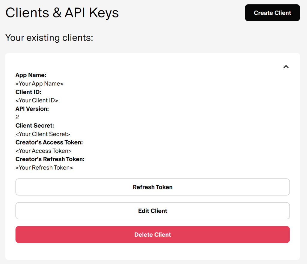Click the Client ID label

pyautogui.click(x=28, y=92)
